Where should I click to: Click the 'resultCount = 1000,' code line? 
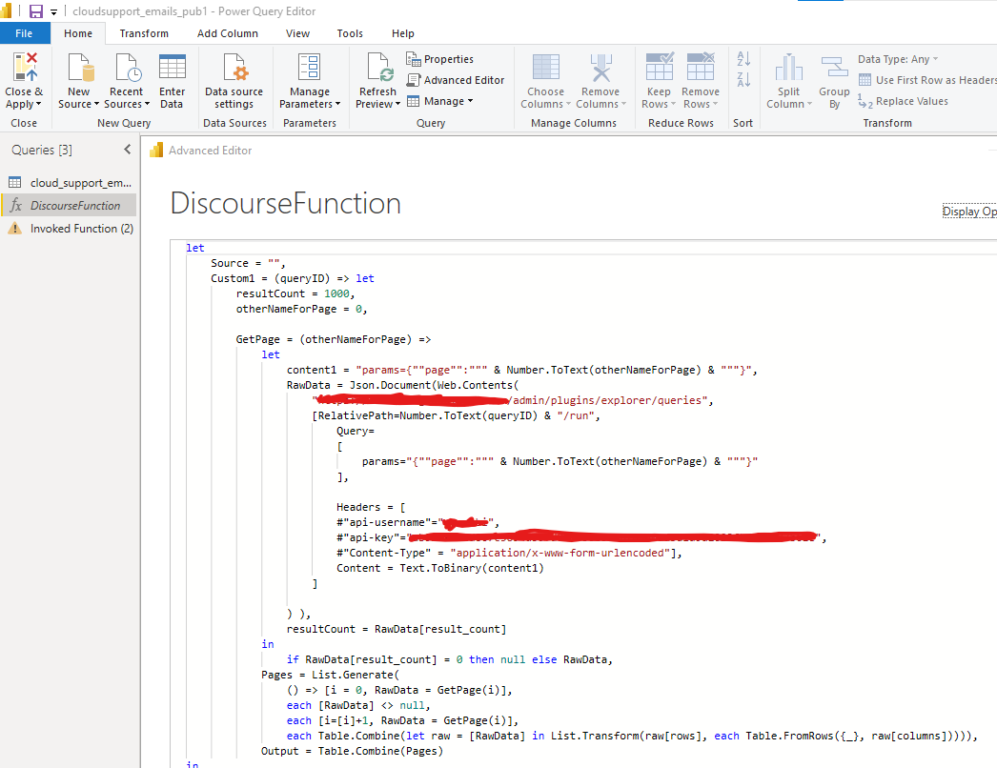pos(295,293)
